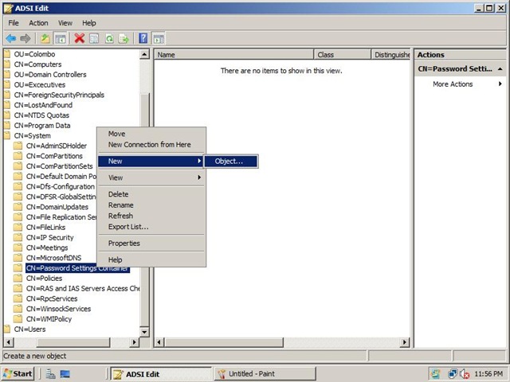Select the CN=Policies tree folder
Image resolution: width=510 pixels, height=382 pixels.
coord(45,278)
